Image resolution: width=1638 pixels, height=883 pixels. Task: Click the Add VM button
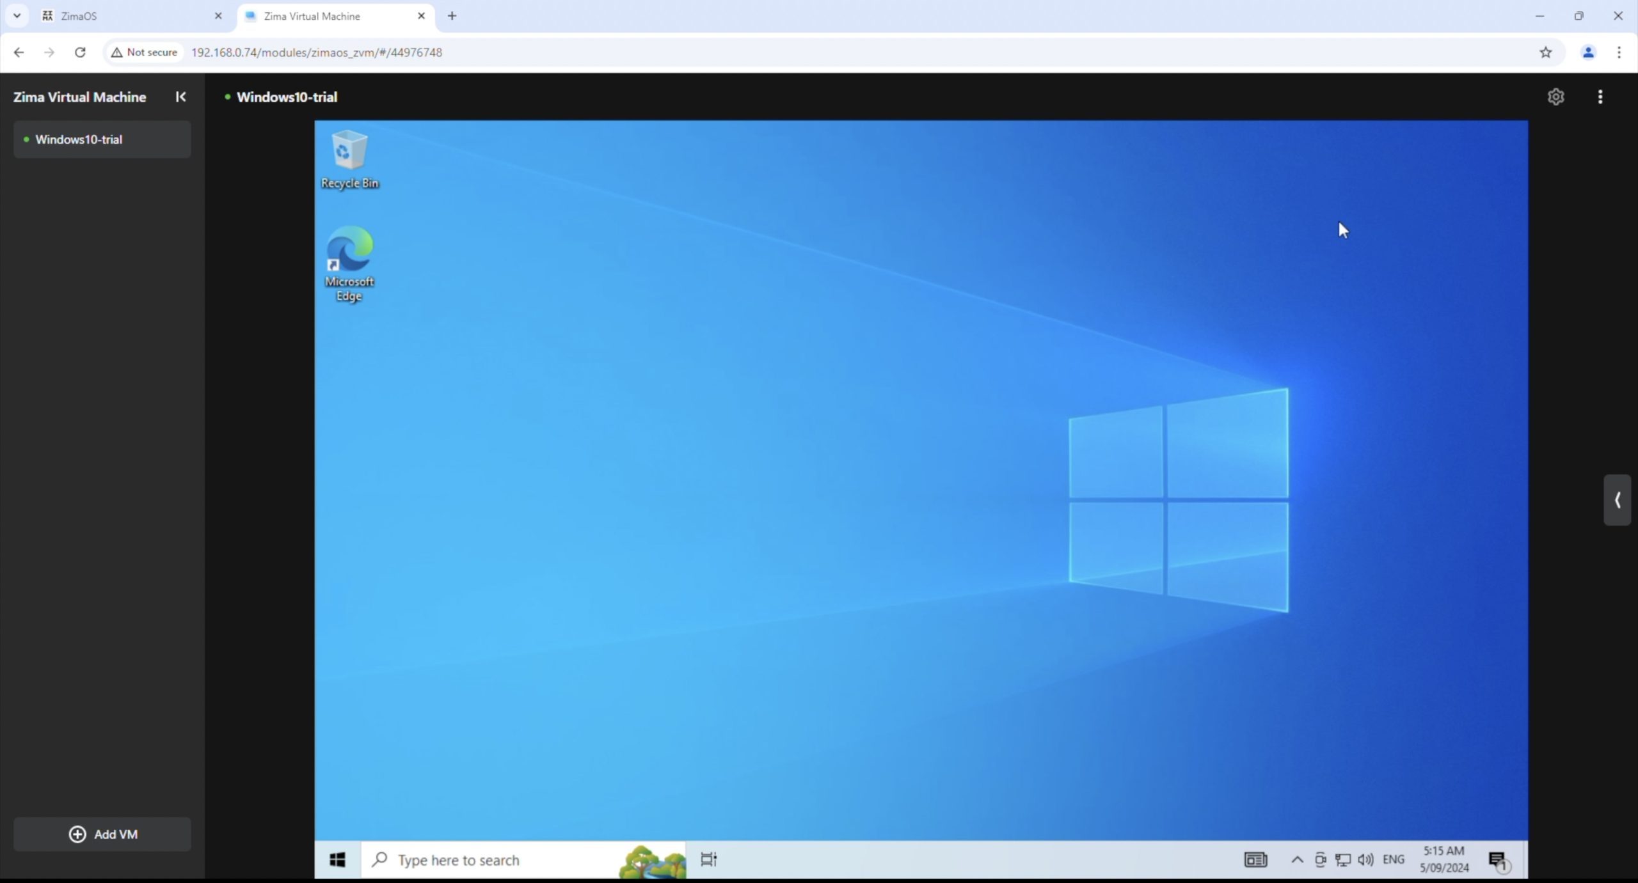click(102, 834)
